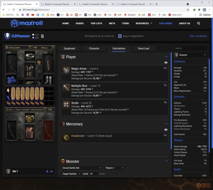The width and height of the screenshot is (213, 190).
Task: Switch to the Calculations tab
Action: [119, 49]
